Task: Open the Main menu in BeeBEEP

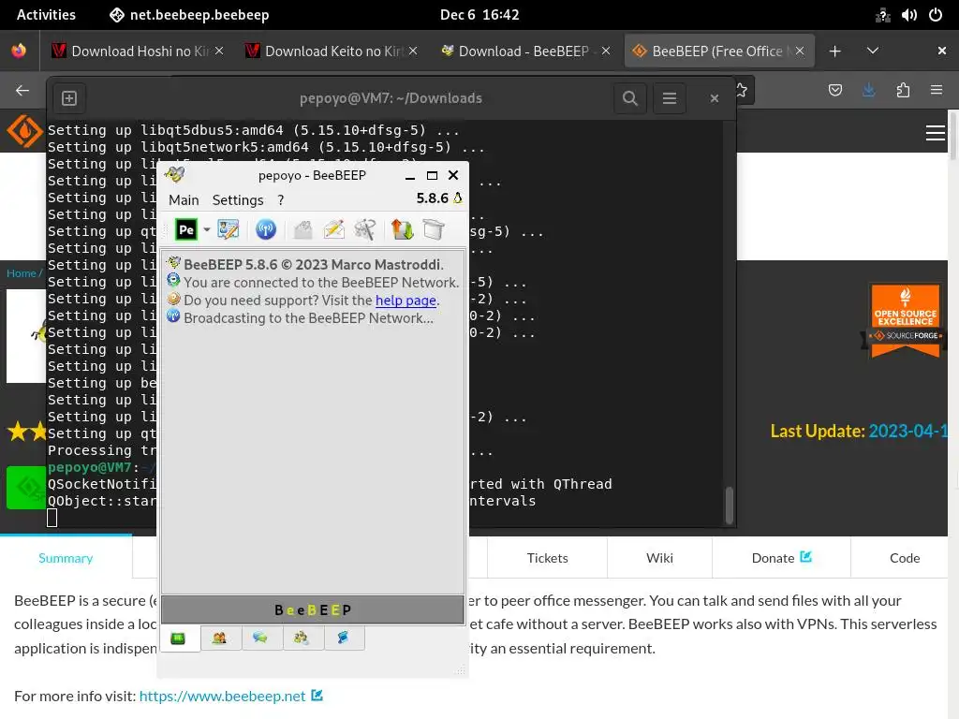Action: pyautogui.click(x=184, y=200)
